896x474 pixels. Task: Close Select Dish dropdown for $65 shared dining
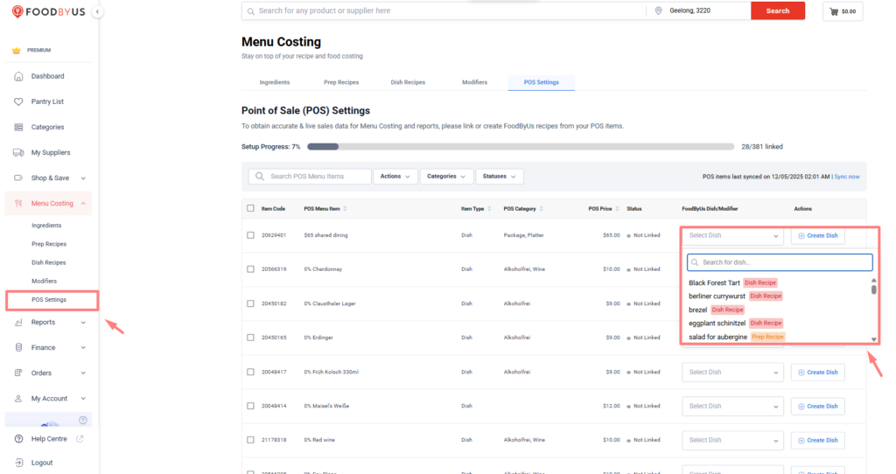point(732,235)
